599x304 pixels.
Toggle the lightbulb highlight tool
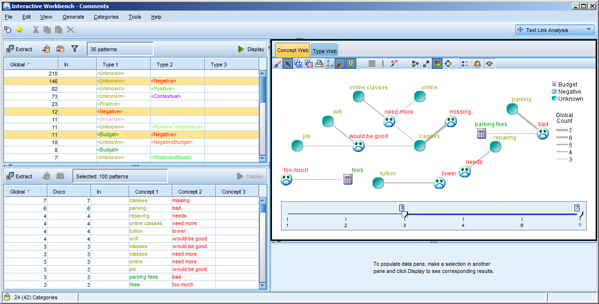(x=350, y=63)
